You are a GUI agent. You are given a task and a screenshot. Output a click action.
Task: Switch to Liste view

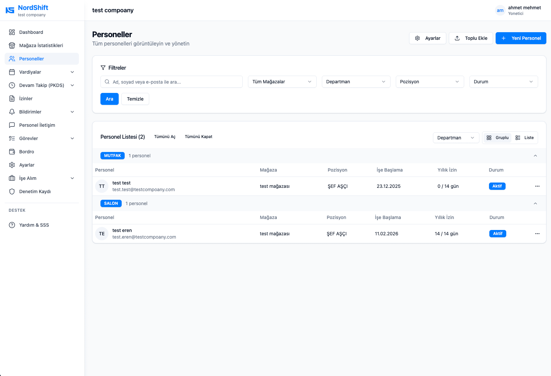[525, 138]
